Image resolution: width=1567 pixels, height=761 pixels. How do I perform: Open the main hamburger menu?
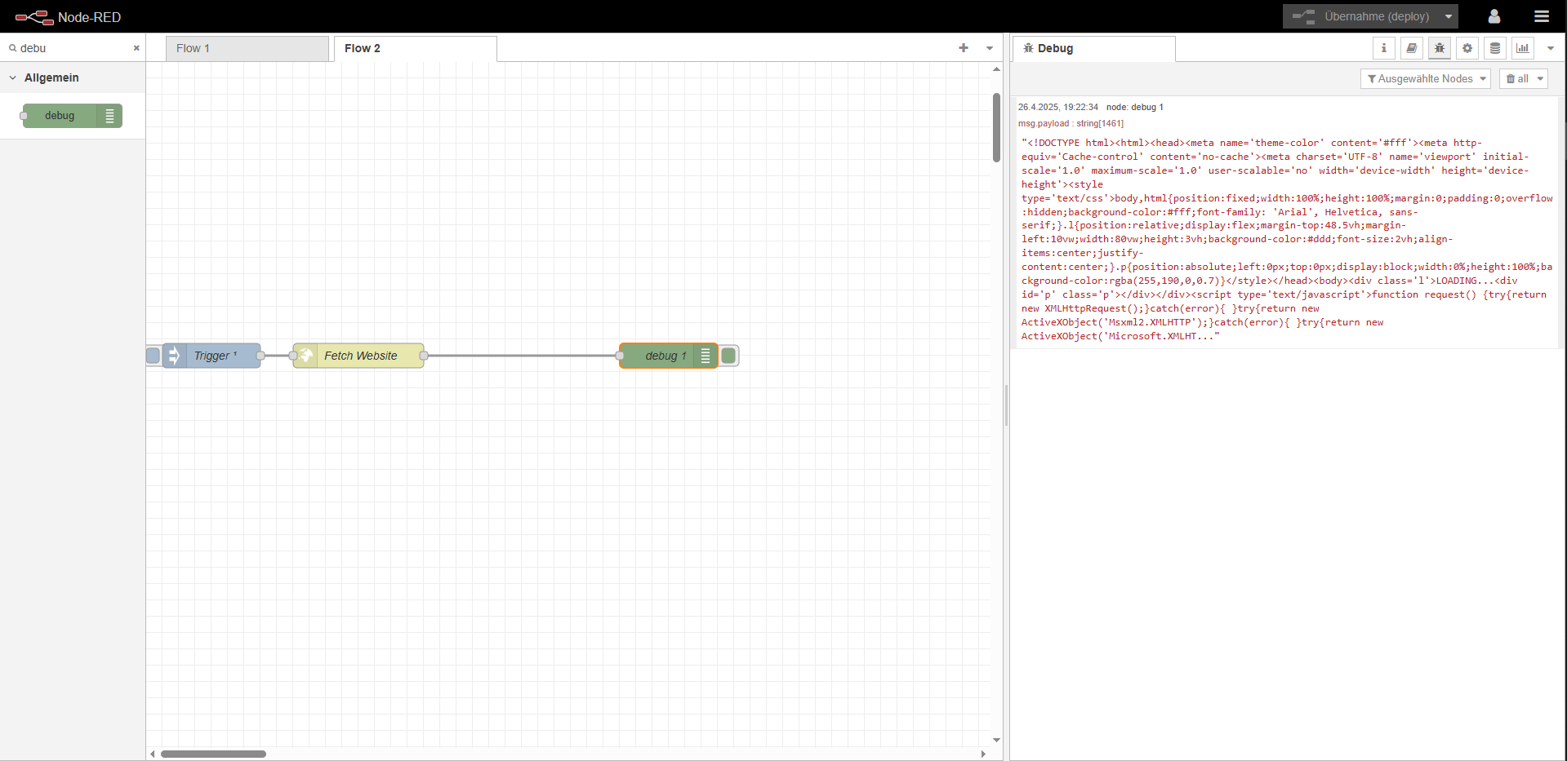[x=1542, y=16]
